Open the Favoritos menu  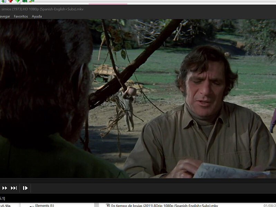(x=21, y=16)
